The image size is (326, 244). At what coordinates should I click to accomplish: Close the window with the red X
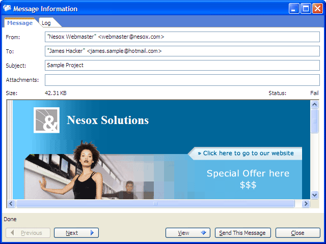(x=317, y=9)
